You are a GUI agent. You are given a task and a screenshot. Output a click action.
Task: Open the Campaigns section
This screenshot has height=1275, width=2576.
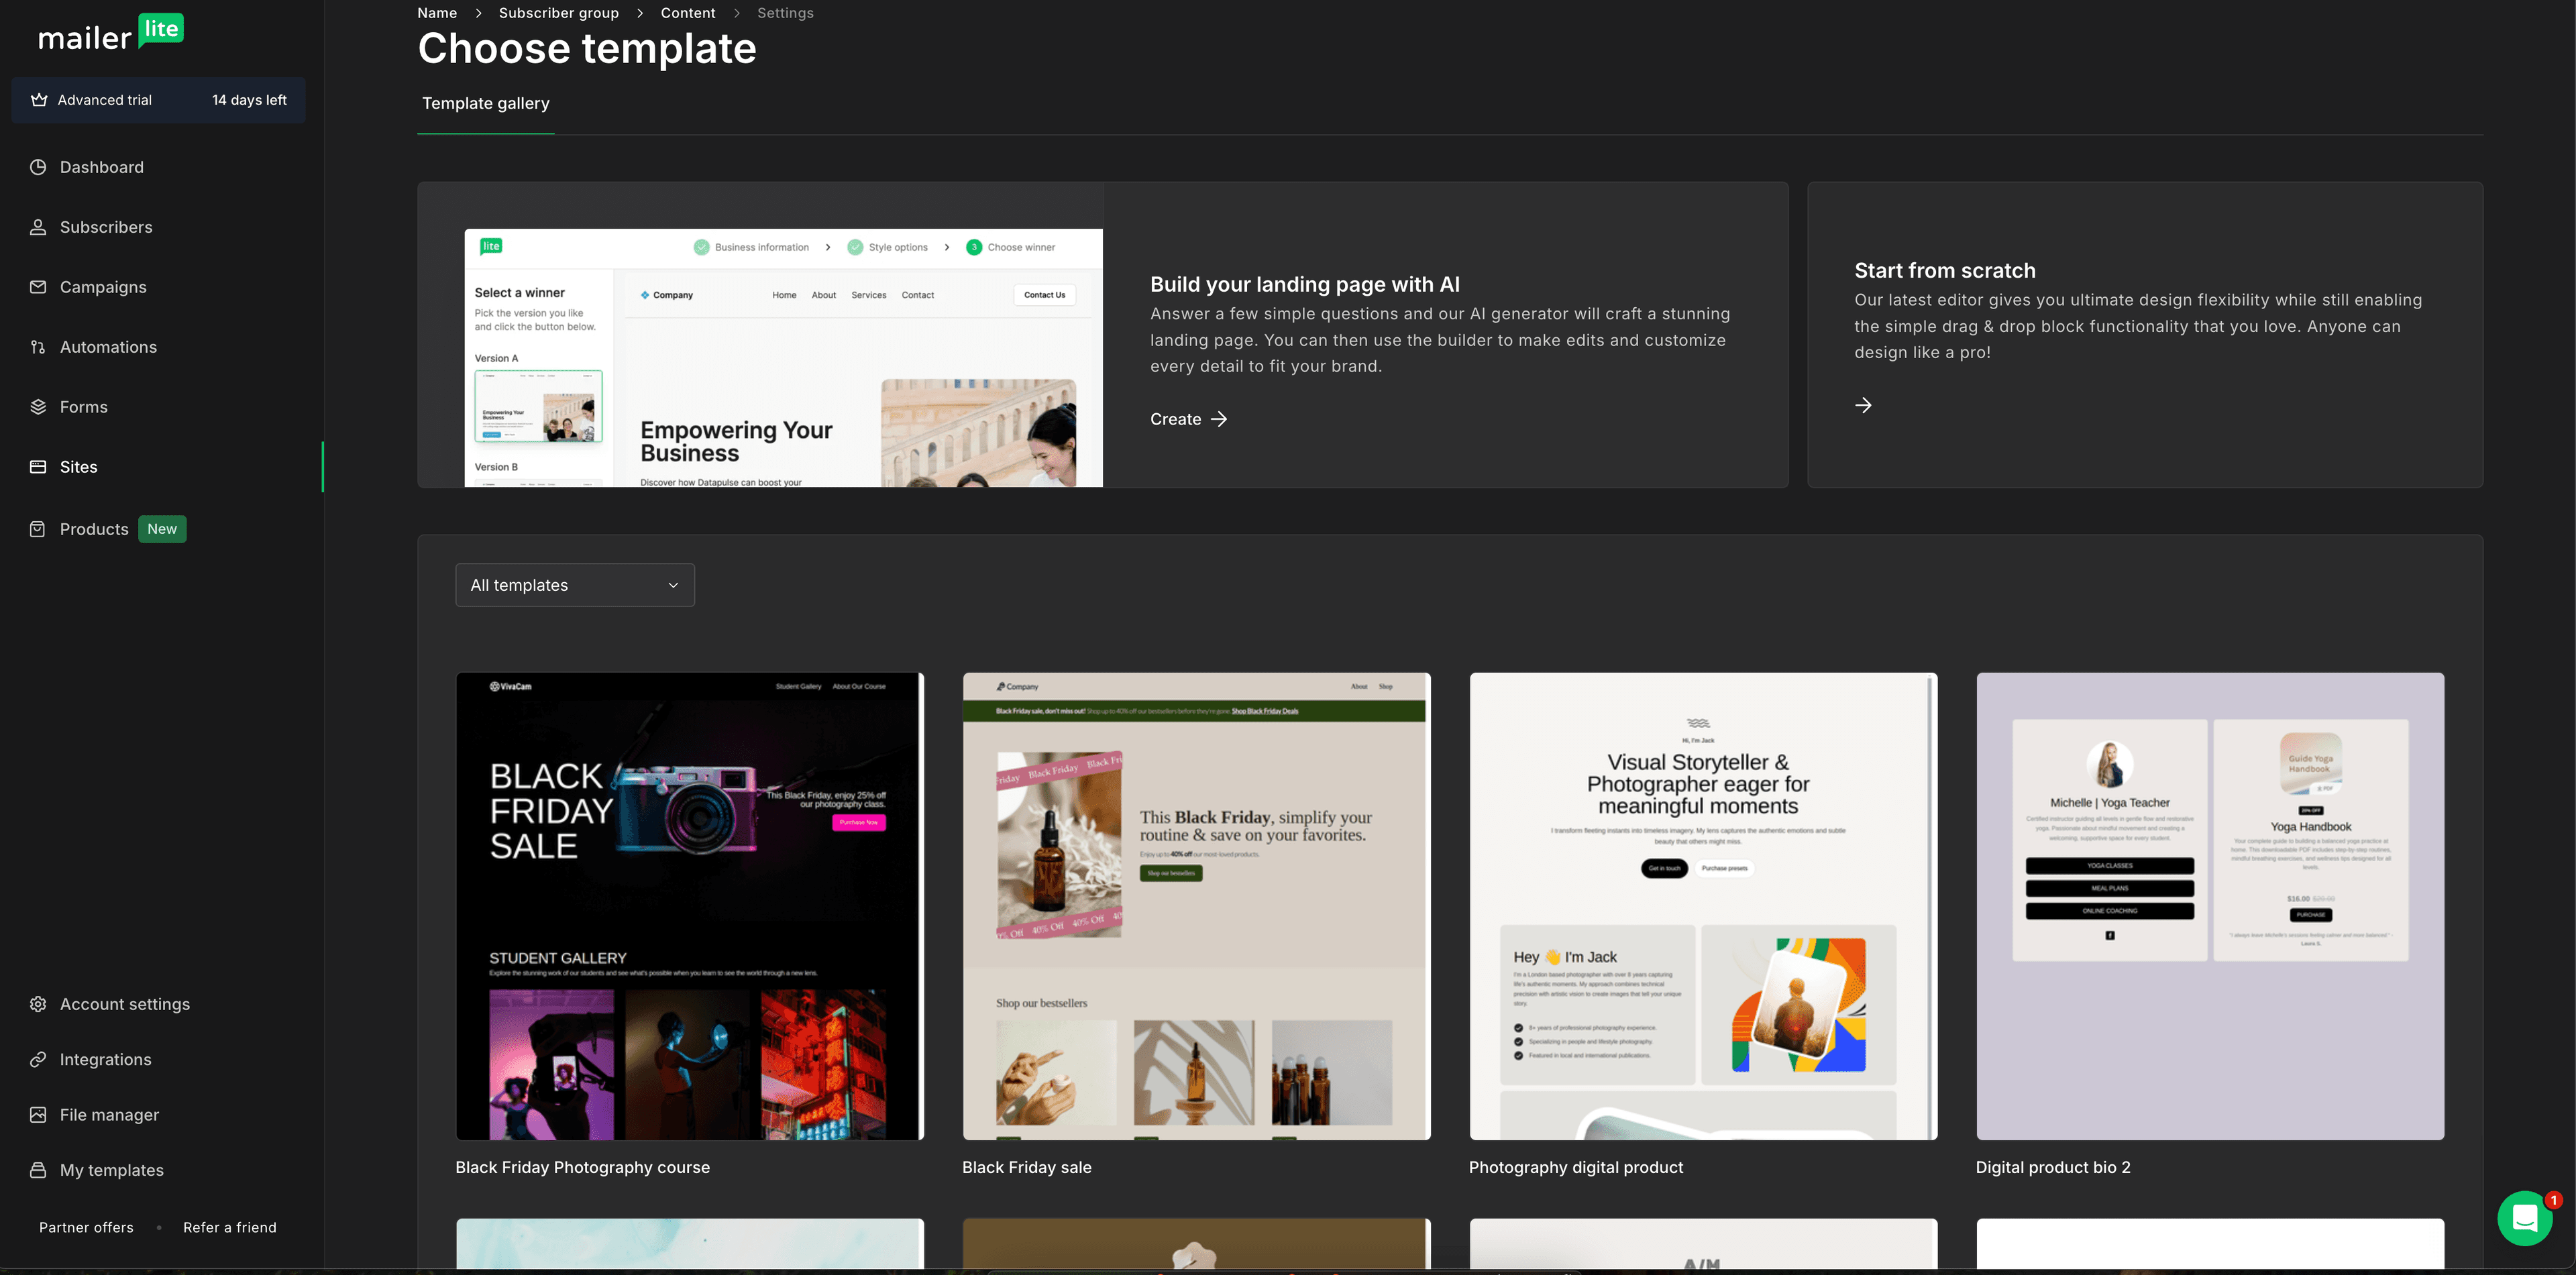(102, 287)
